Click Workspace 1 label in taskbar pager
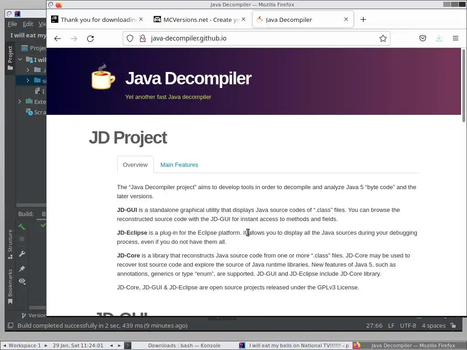The image size is (467, 350). coord(25,345)
